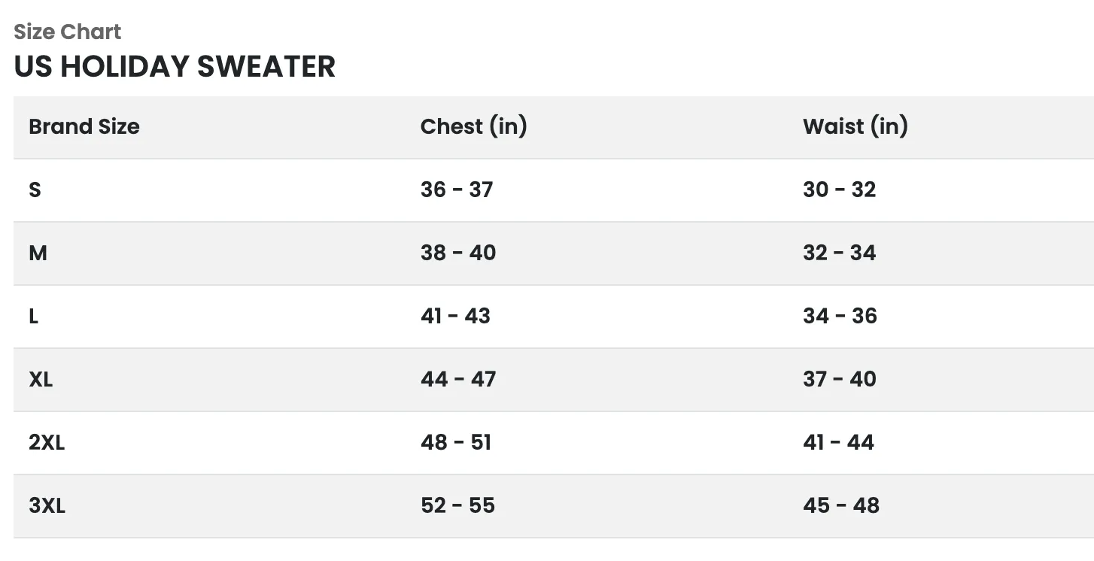
Task: Select the XL brand size cell
Action: [41, 379]
